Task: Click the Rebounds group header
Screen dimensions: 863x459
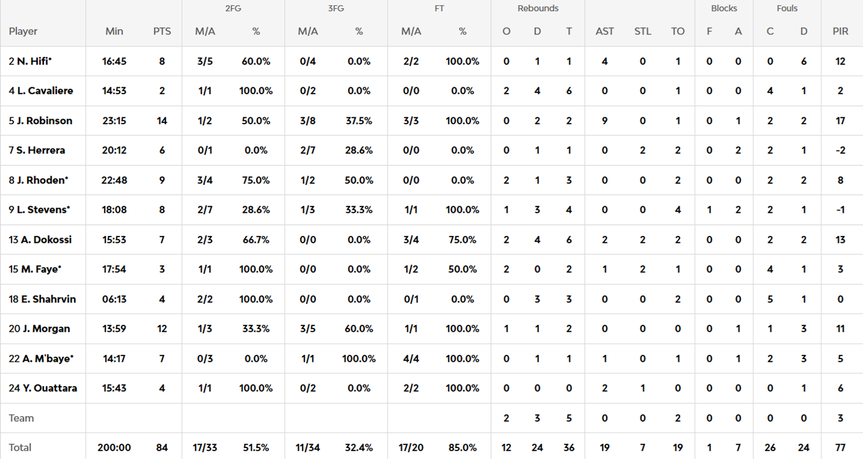Action: point(538,9)
